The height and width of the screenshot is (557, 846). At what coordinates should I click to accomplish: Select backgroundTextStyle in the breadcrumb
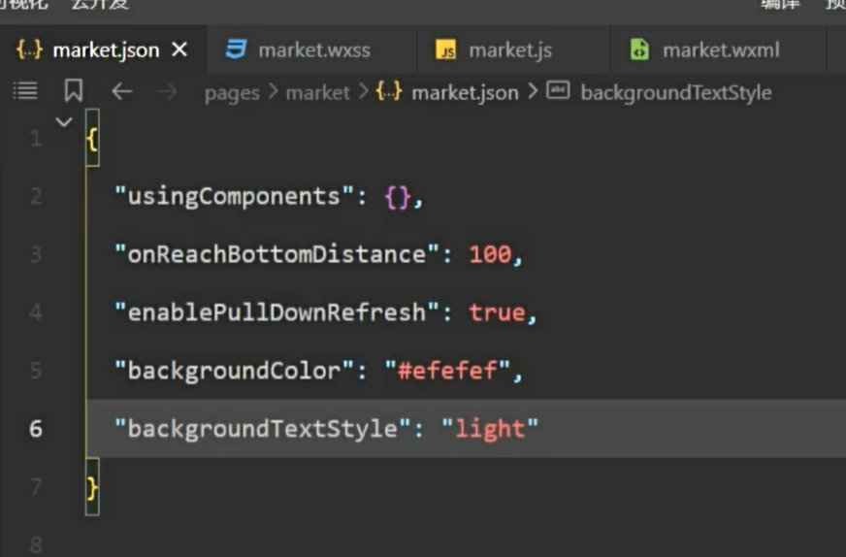[675, 93]
